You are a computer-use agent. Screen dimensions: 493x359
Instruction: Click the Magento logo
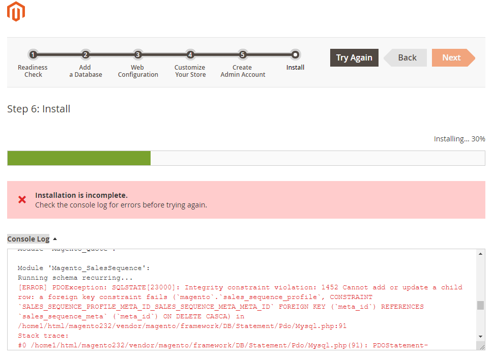16,11
